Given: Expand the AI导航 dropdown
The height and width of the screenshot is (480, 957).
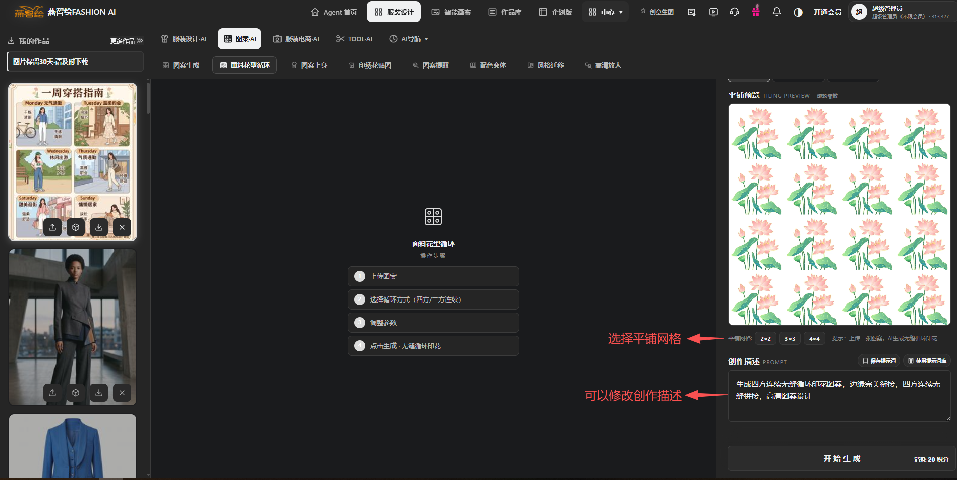Looking at the screenshot, I should 409,39.
